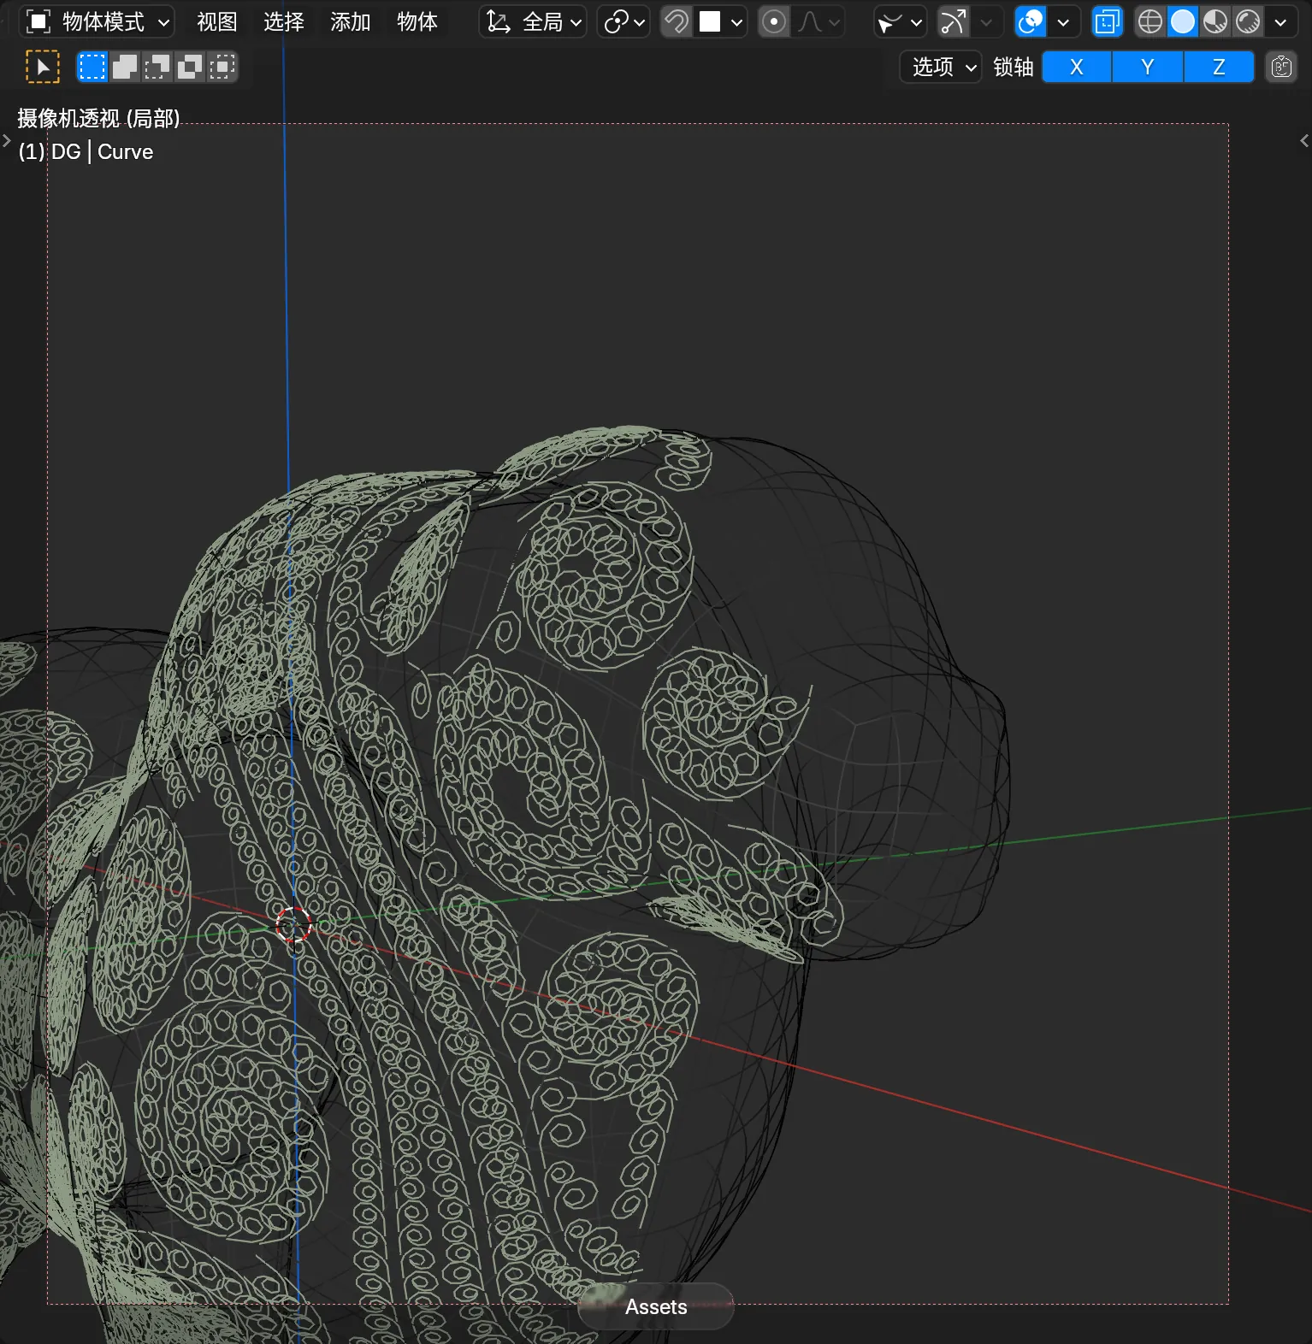This screenshot has width=1312, height=1344.
Task: Choose the set new selection mode icon
Action: (x=92, y=67)
